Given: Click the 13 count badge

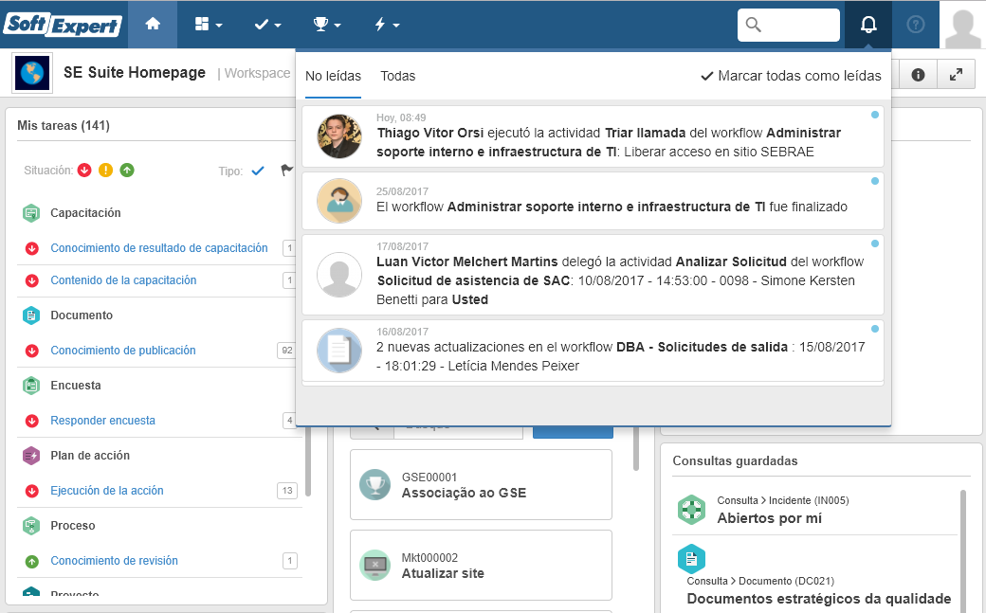Looking at the screenshot, I should coord(286,491).
